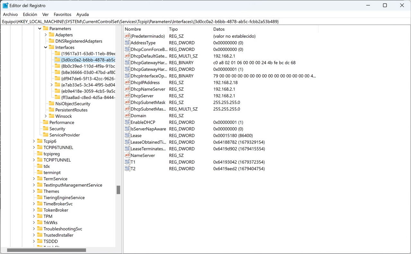Click the DhcpSubnetMas... REG_MULTI_SZ value name
411x254 pixels.
coord(148,109)
